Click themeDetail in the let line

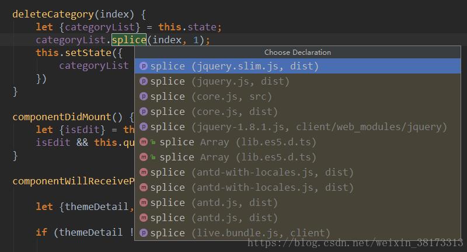click(x=97, y=206)
